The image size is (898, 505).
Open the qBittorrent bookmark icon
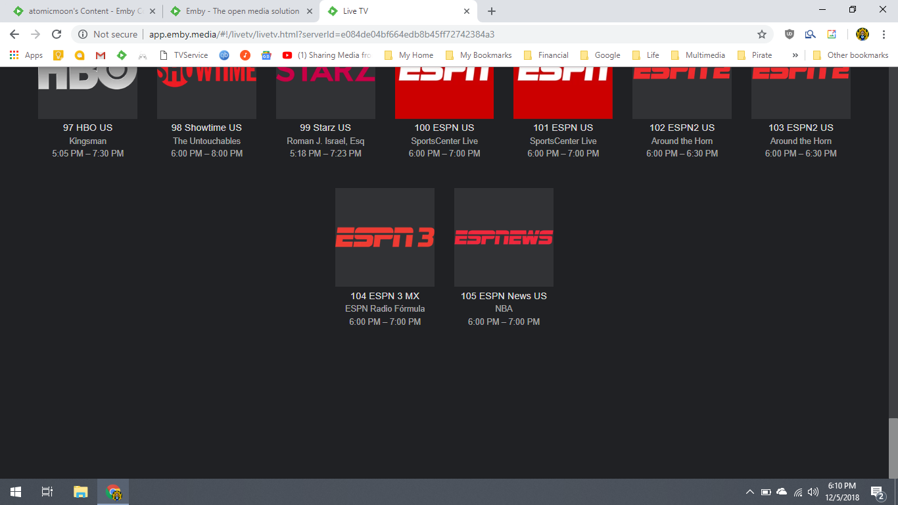pyautogui.click(x=224, y=55)
